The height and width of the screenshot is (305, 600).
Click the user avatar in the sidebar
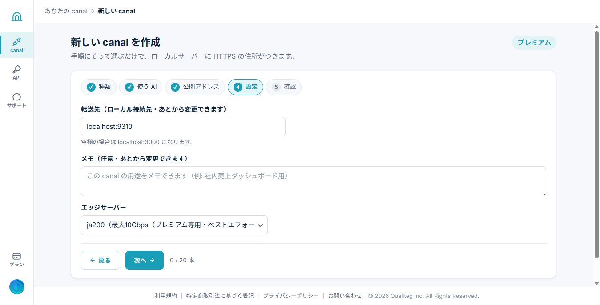[17, 287]
